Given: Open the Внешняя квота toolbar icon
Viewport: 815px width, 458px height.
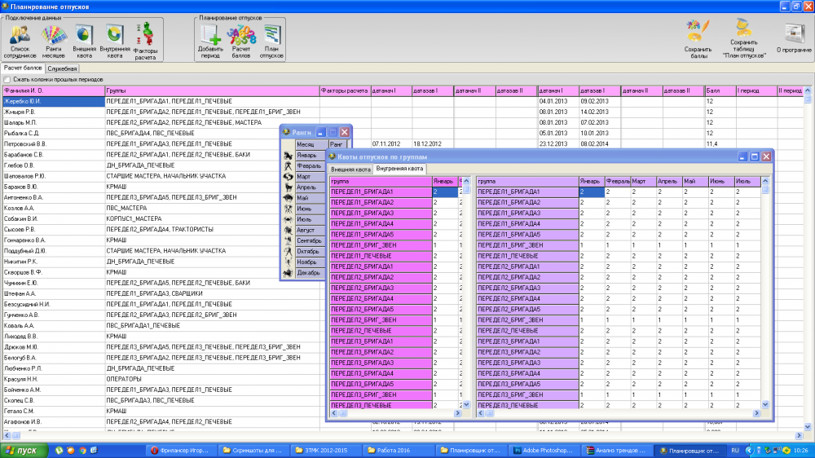Looking at the screenshot, I should point(84,41).
